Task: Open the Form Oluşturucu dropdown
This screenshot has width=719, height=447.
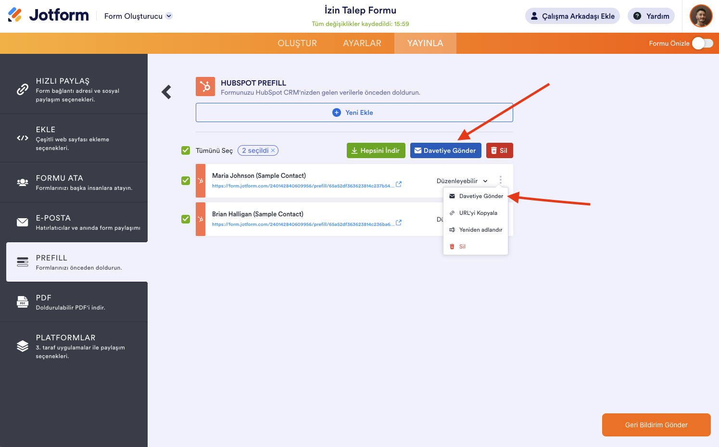Action: pos(138,16)
